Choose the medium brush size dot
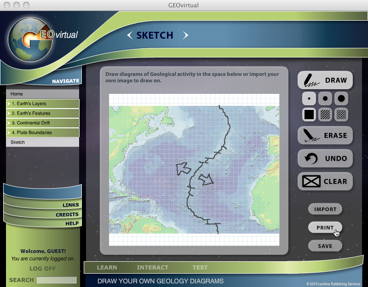Viewport: 368px width, 287px height. pos(325,98)
